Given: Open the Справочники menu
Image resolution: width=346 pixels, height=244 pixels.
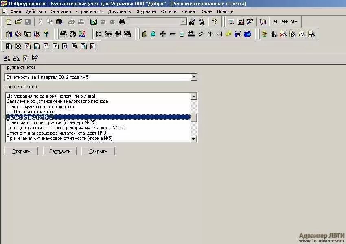Looking at the screenshot, I should [90, 11].
